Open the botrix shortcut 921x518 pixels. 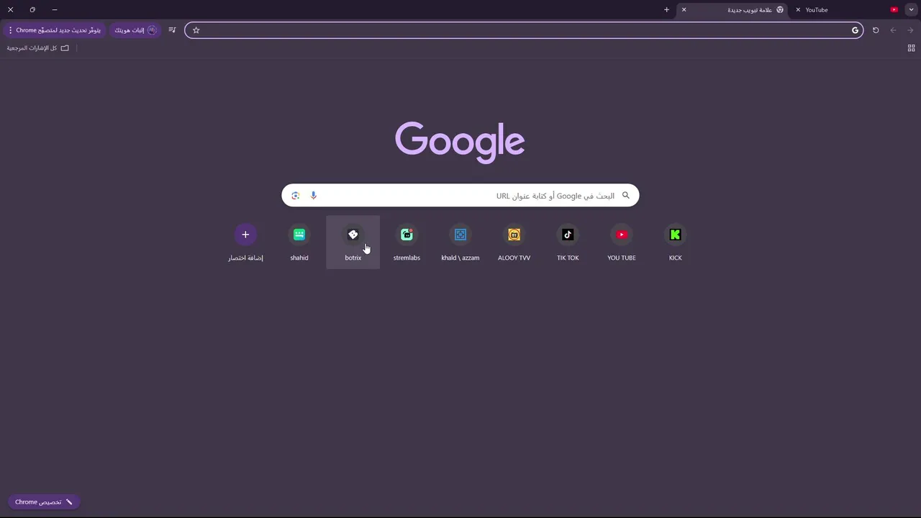[x=353, y=242]
